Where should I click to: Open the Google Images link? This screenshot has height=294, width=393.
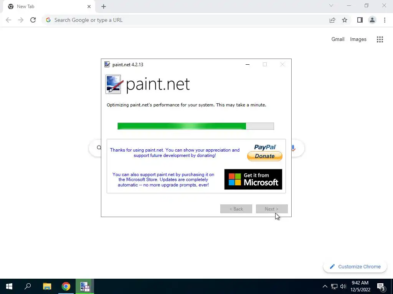click(x=358, y=39)
